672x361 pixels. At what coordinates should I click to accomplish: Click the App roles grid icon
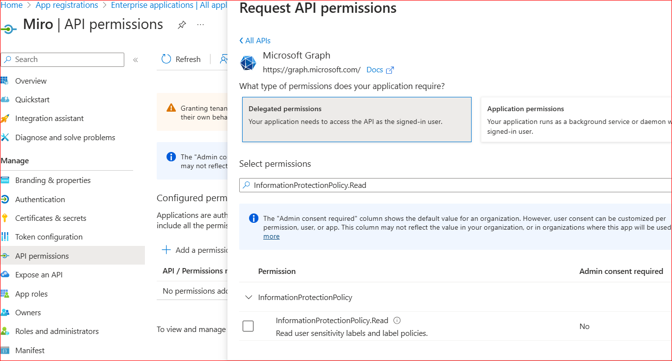(x=5, y=294)
